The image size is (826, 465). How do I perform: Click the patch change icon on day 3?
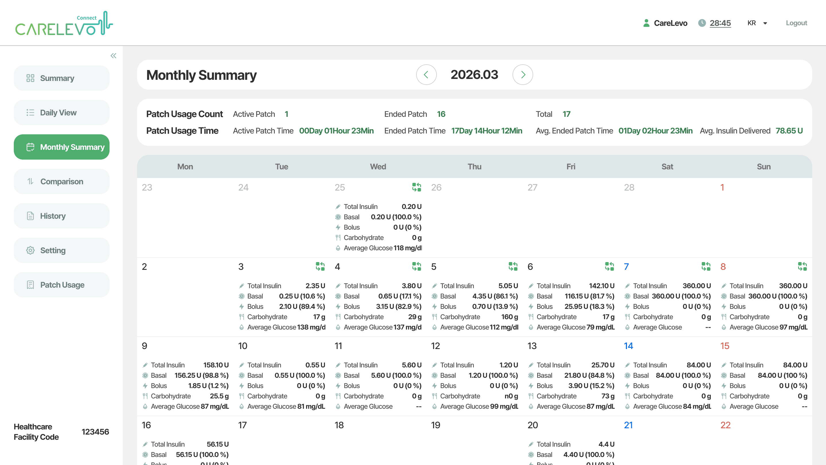(320, 266)
